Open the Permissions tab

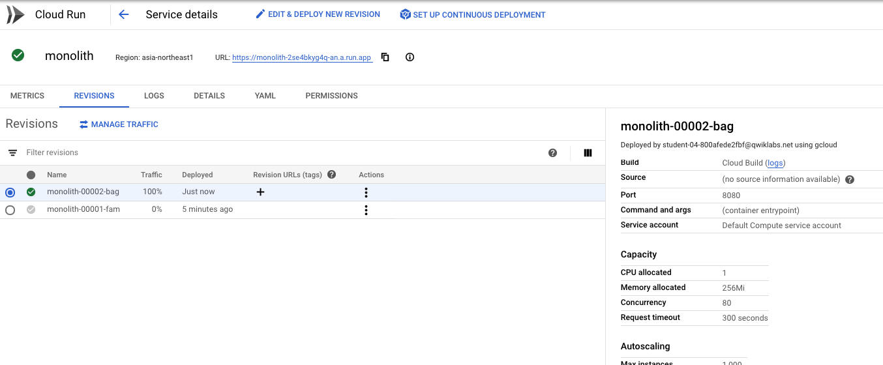331,96
